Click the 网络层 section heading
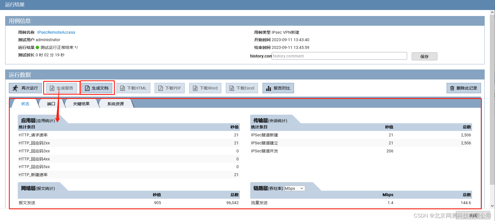This screenshot has width=495, height=221. coord(38,188)
